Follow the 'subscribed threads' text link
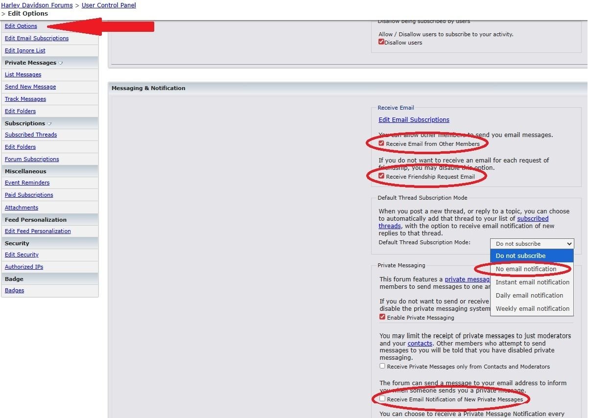This screenshot has height=418, width=589. 532,219
